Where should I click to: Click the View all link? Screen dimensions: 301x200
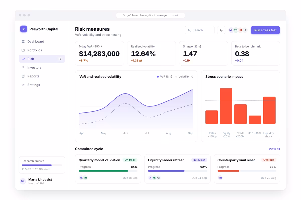pyautogui.click(x=274, y=149)
